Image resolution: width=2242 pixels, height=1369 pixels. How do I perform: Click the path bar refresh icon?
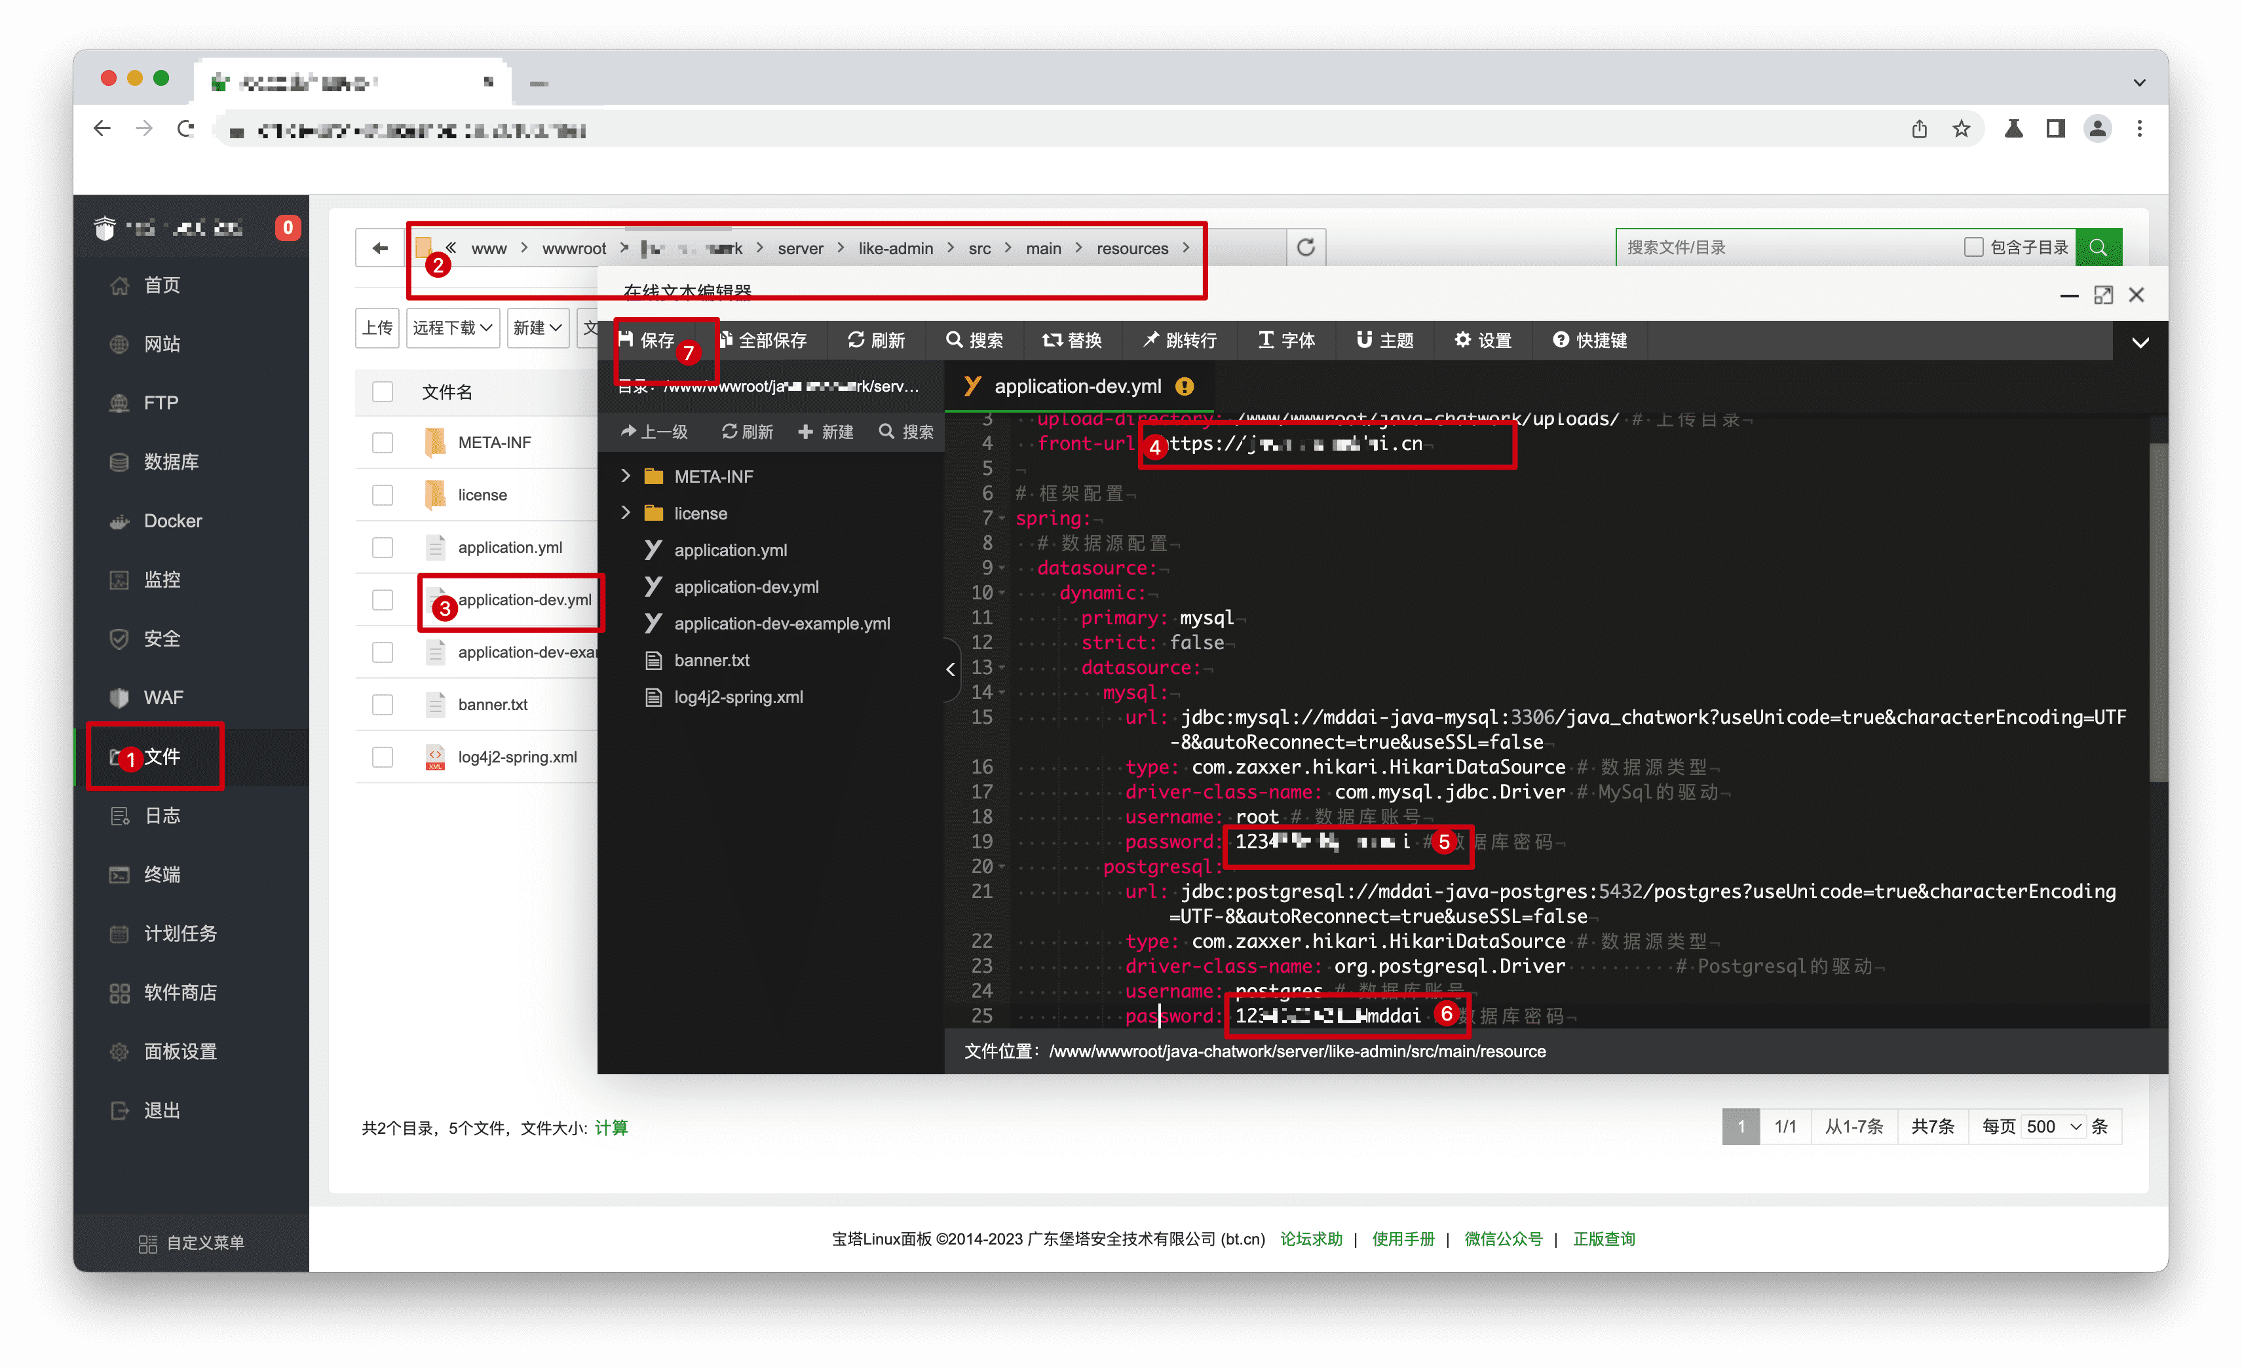pyautogui.click(x=1306, y=248)
